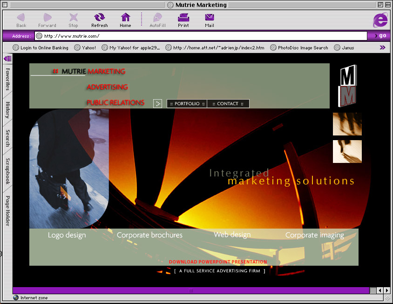Click Download PowerPoint Presentation link
The image size is (393, 304).
pyautogui.click(x=218, y=262)
